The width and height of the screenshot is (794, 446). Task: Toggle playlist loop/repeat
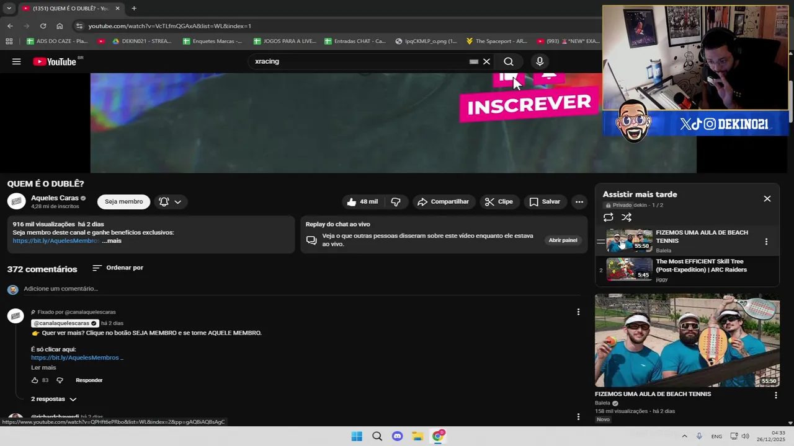(x=609, y=217)
